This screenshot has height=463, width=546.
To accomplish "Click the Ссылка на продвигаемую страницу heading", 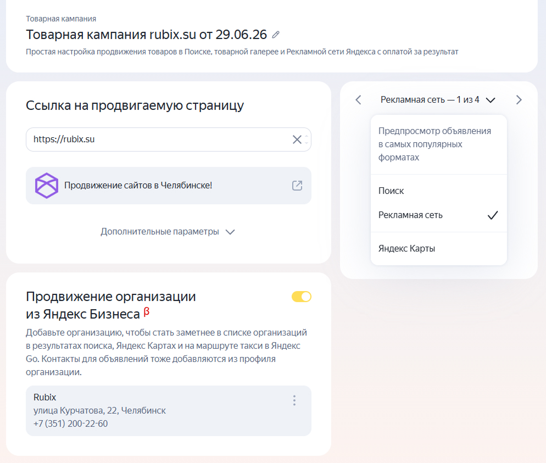I will pos(135,105).
